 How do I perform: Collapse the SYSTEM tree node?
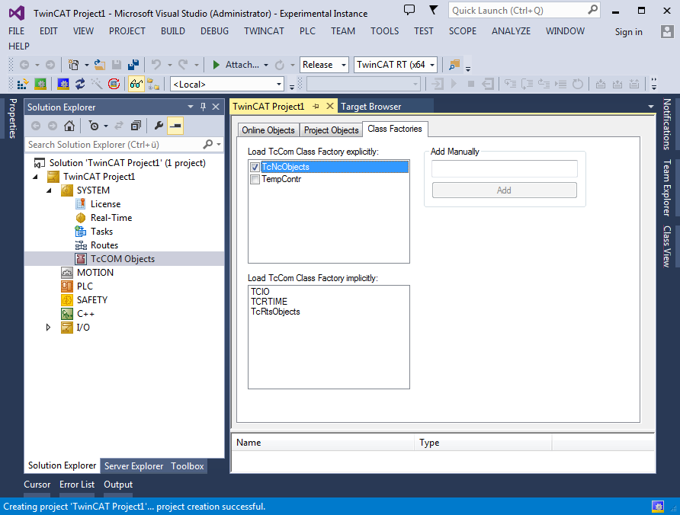pos(49,190)
